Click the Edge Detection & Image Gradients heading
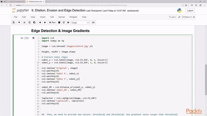Image resolution: width=207 pixels, height=116 pixels. (60, 31)
